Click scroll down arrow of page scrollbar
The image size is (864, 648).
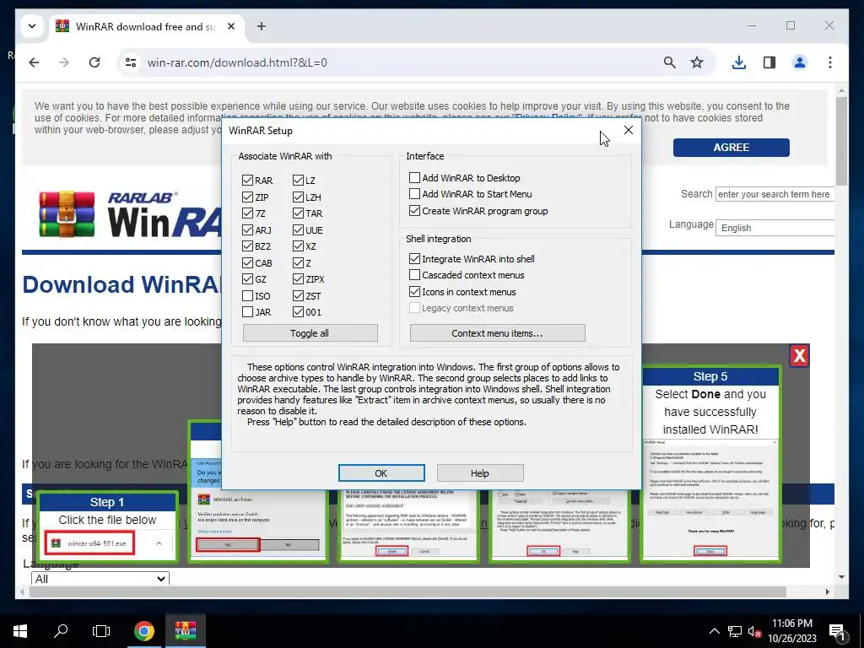(x=841, y=577)
